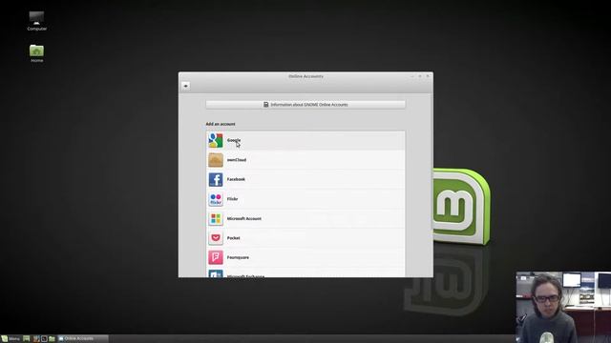Viewport: 611px width, 343px height.
Task: Launch the terminal from the taskbar
Action: [x=44, y=339]
